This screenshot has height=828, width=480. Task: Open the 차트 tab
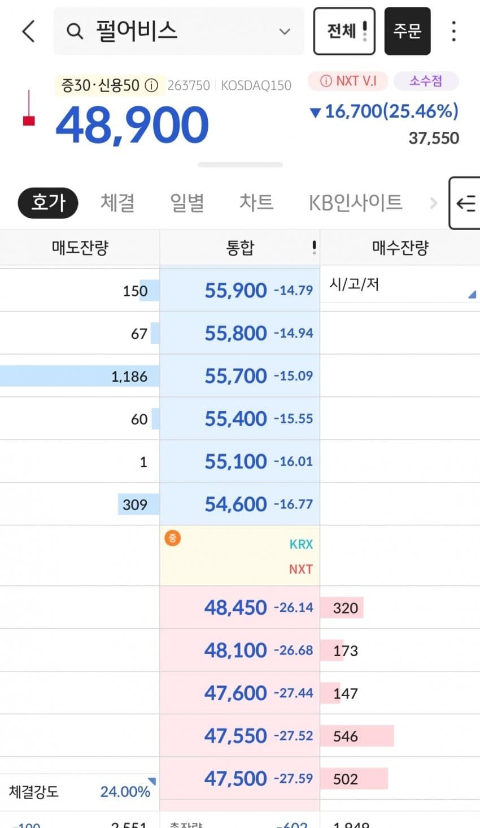[256, 202]
